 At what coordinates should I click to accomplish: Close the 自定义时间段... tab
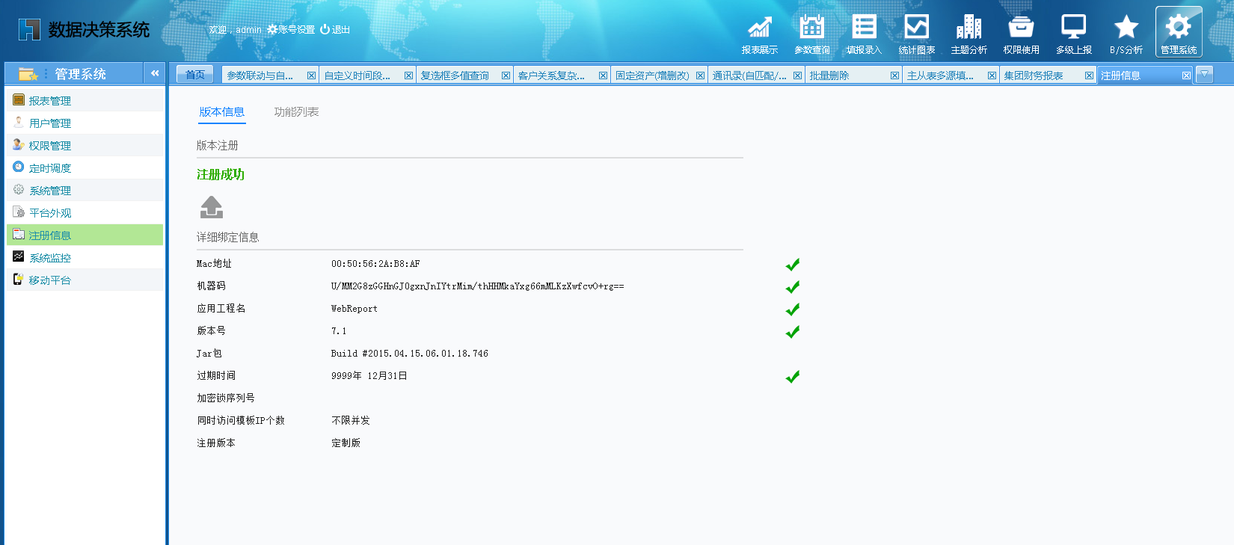pos(408,76)
